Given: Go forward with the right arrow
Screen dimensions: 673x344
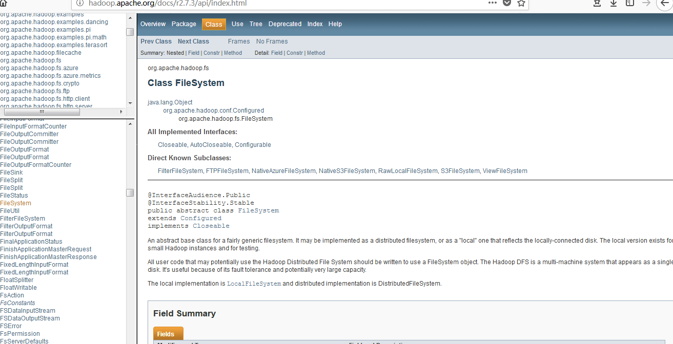Looking at the screenshot, I should (646, 3).
